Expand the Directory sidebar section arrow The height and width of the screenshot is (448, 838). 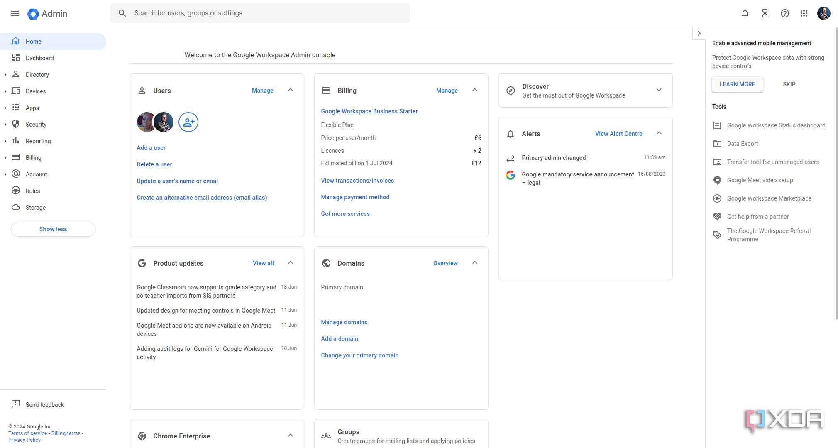(5, 75)
